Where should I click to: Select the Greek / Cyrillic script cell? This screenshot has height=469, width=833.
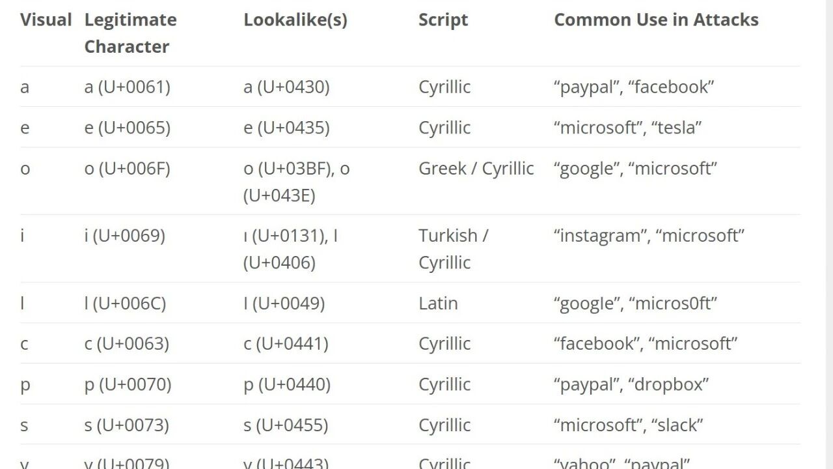476,168
